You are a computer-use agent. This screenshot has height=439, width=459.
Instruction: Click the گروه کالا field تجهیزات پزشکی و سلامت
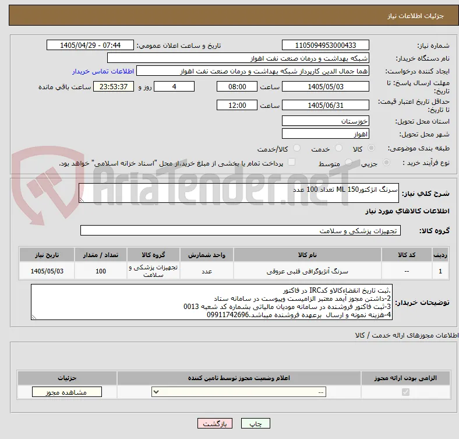pos(241,230)
